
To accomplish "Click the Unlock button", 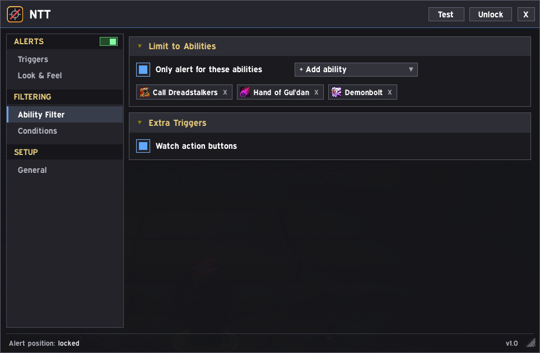I will [x=490, y=15].
